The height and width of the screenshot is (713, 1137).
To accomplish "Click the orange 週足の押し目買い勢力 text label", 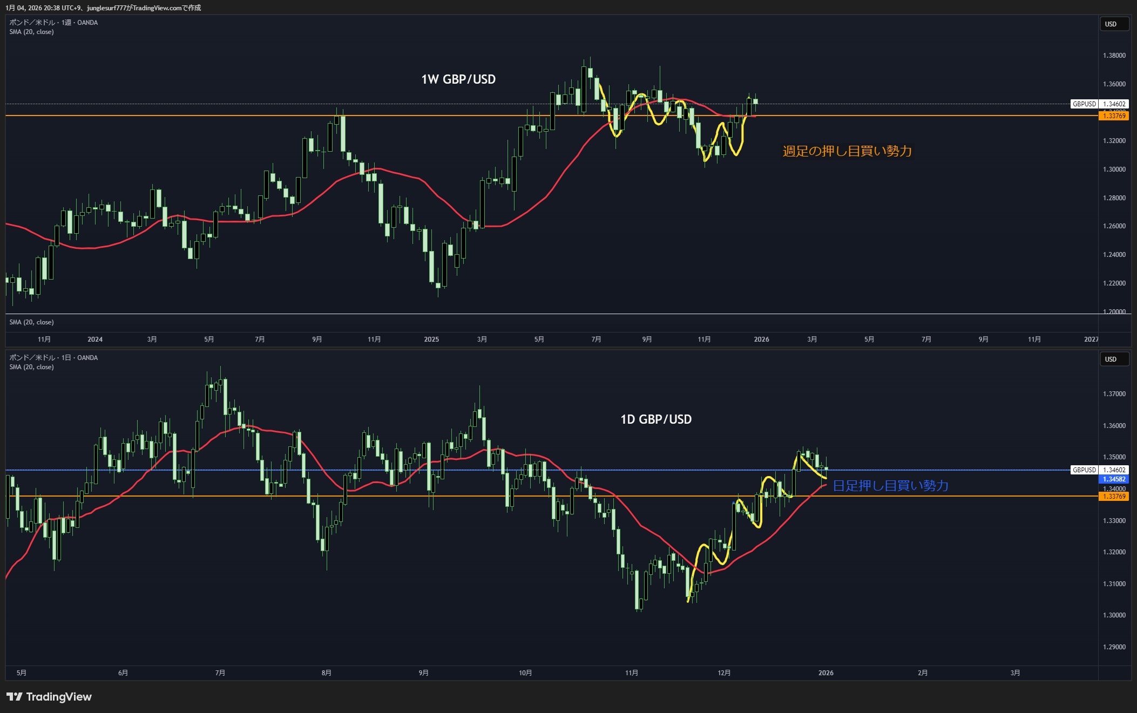I will point(847,151).
